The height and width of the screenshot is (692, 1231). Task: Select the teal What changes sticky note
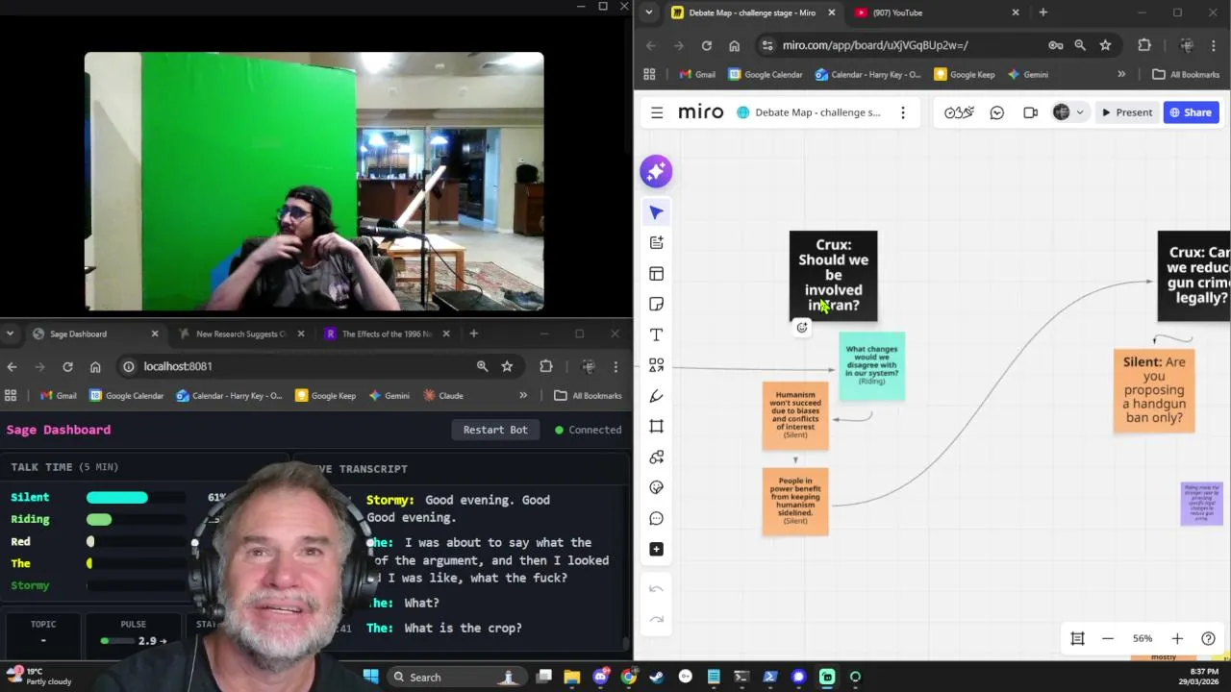click(x=872, y=365)
